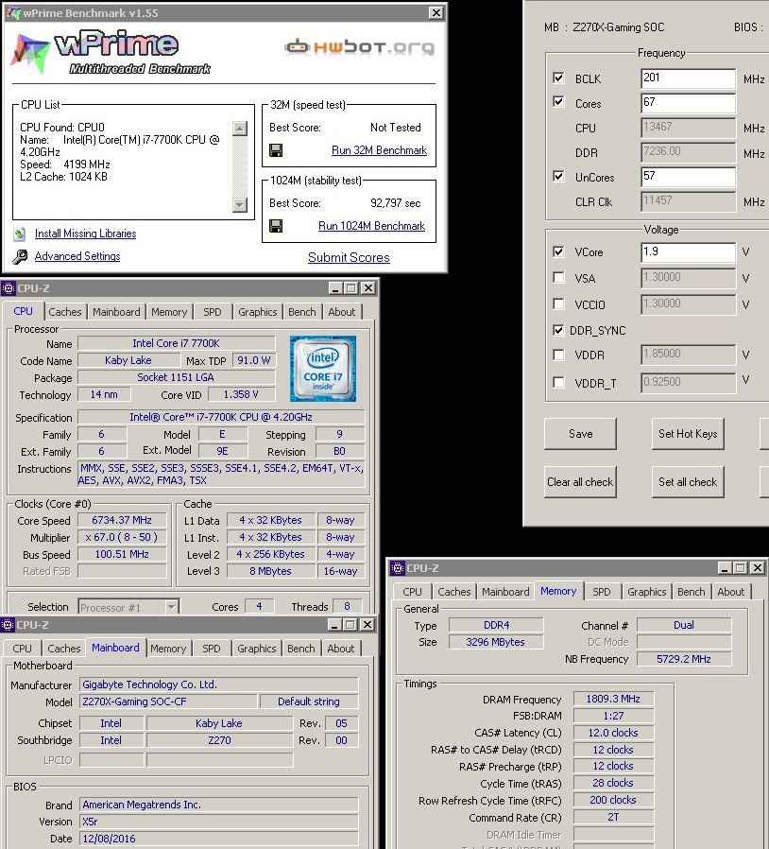This screenshot has height=849, width=769.
Task: Click the wPrime title bar app icon
Action: (x=13, y=12)
